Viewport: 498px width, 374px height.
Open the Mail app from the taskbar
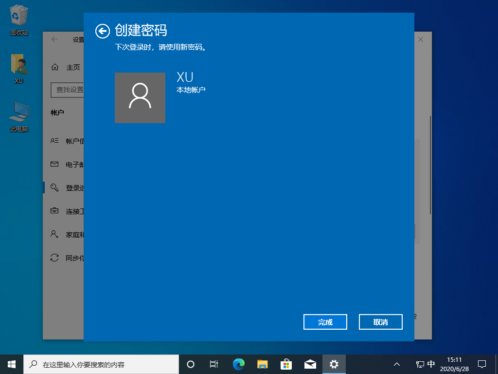[310, 364]
